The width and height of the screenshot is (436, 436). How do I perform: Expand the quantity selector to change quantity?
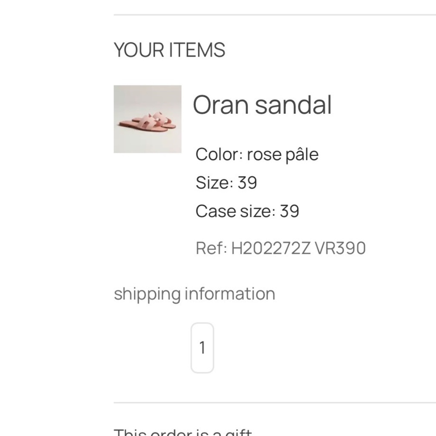tap(201, 347)
